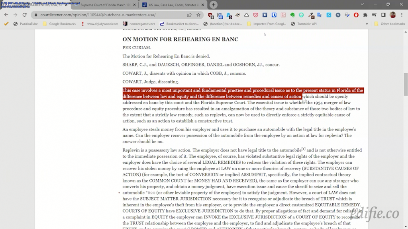408x229 pixels.
Task: Open the media controls music-list icon
Action: (x=374, y=15)
